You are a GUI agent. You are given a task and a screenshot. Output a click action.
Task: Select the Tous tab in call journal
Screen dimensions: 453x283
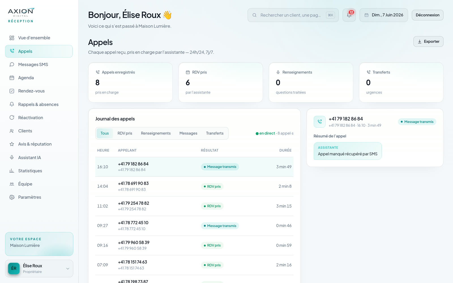pyautogui.click(x=104, y=133)
